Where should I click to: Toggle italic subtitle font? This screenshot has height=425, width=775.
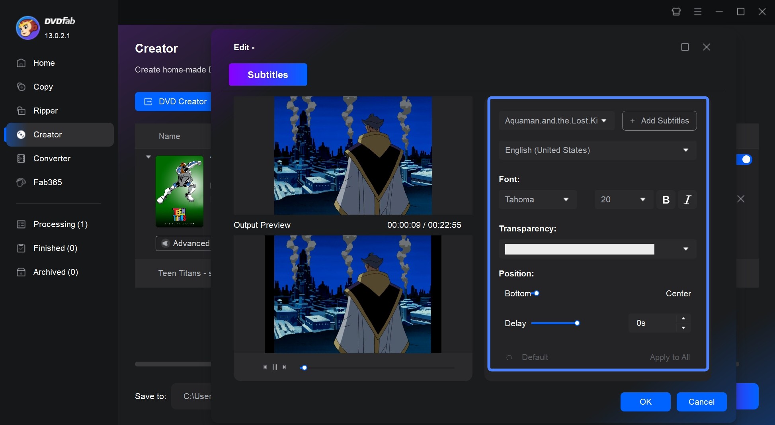tap(687, 200)
